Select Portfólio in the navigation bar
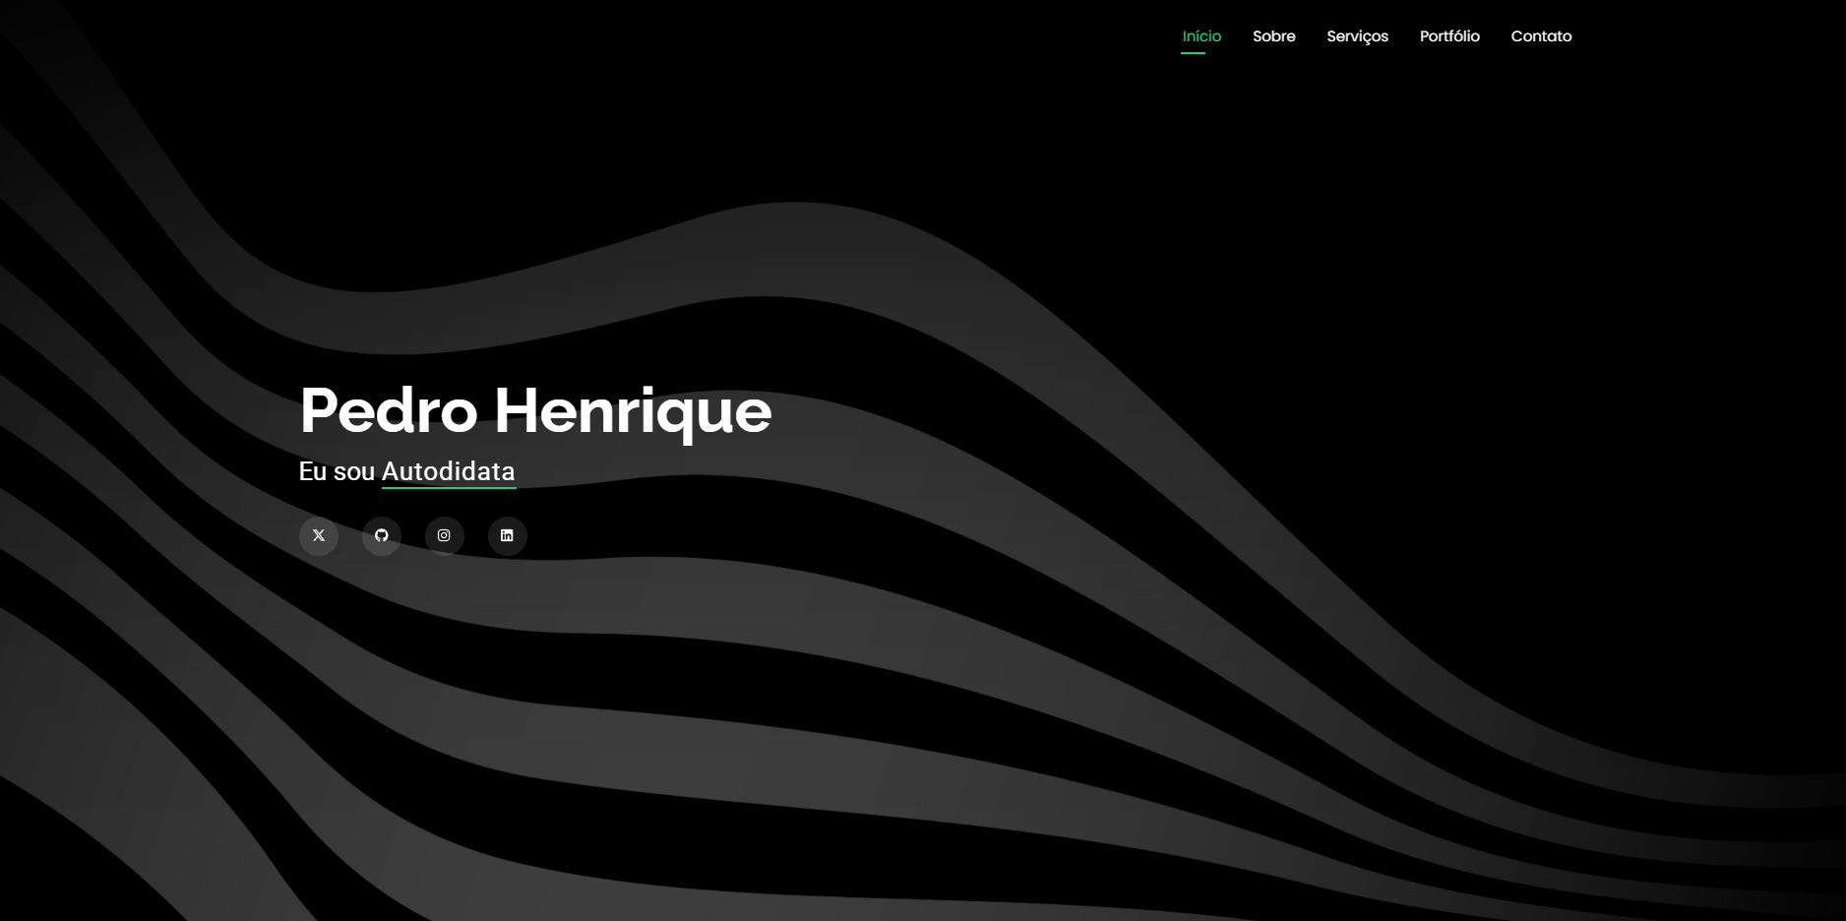1846x921 pixels. point(1448,36)
